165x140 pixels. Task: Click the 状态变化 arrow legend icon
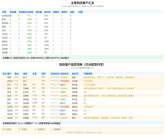click(35, 129)
